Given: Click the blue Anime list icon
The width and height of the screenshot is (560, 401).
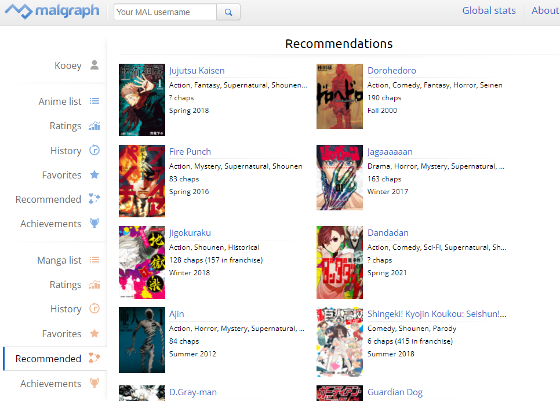Looking at the screenshot, I should tap(94, 101).
